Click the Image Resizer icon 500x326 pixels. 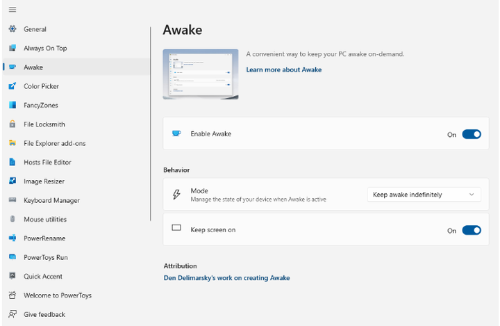tap(12, 181)
